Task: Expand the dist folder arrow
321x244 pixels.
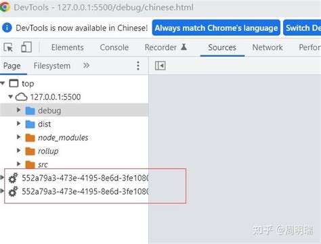Action: point(19,124)
